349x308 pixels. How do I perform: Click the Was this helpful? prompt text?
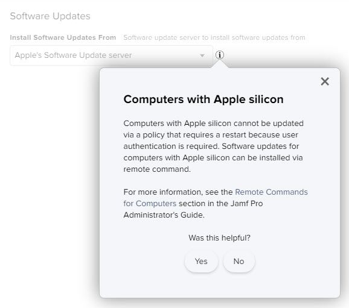pyautogui.click(x=219, y=237)
